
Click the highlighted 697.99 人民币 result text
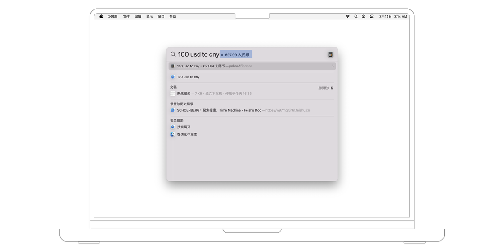(x=237, y=54)
